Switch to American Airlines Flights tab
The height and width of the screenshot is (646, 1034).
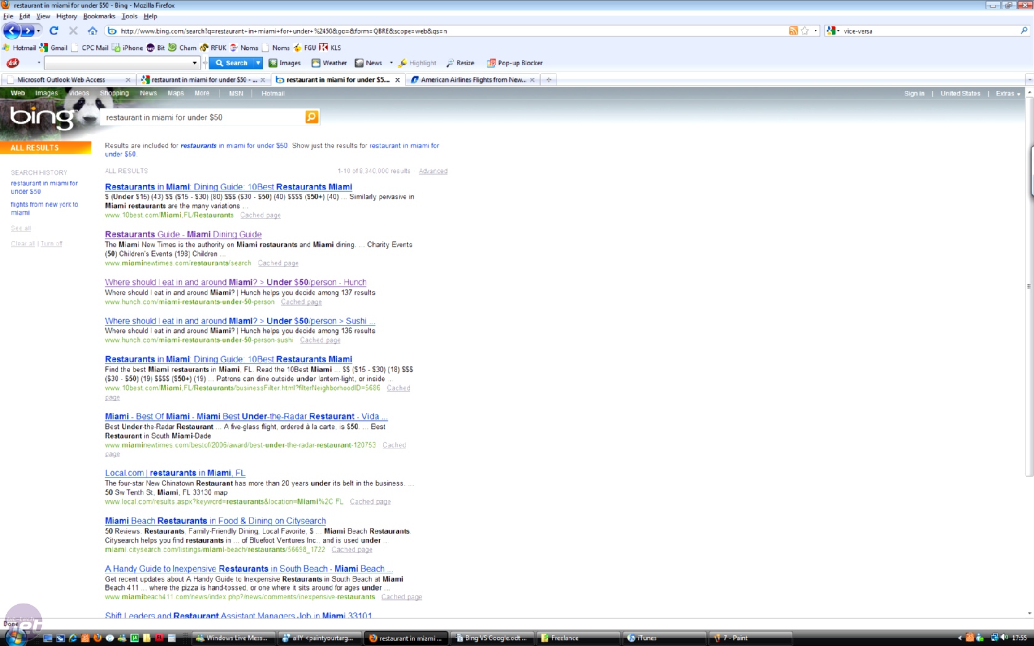(x=472, y=79)
